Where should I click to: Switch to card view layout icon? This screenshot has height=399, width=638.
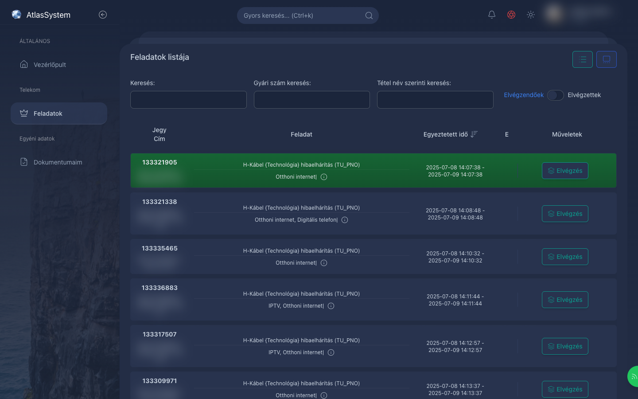click(607, 59)
